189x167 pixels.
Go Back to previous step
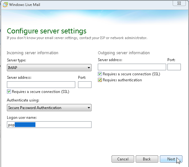[147, 159]
